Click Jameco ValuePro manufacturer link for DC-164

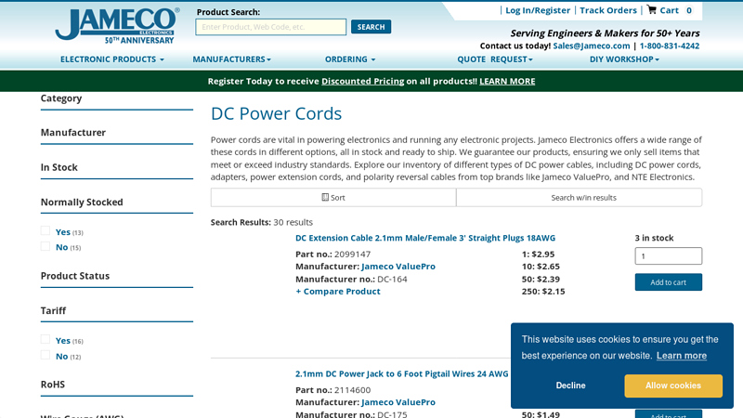point(398,267)
